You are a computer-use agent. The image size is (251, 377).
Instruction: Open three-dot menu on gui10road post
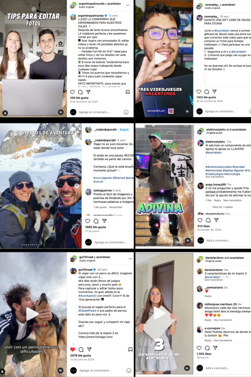click(130, 259)
